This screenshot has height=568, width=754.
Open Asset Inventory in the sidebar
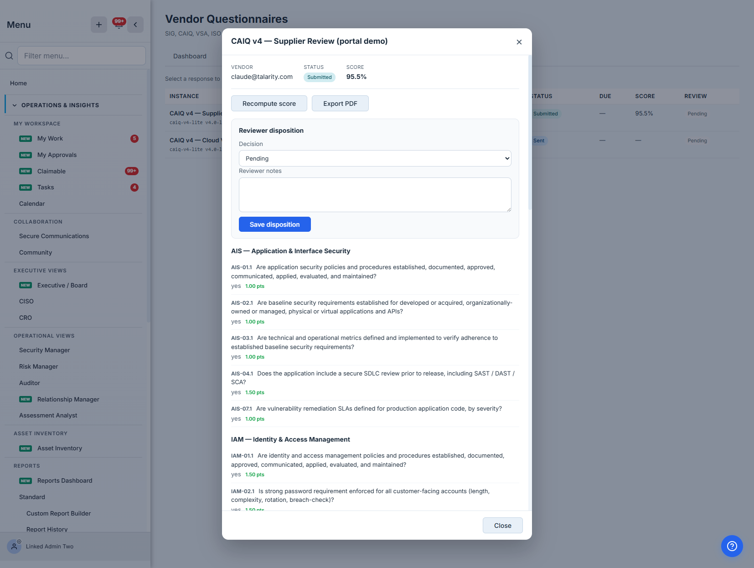coord(60,448)
